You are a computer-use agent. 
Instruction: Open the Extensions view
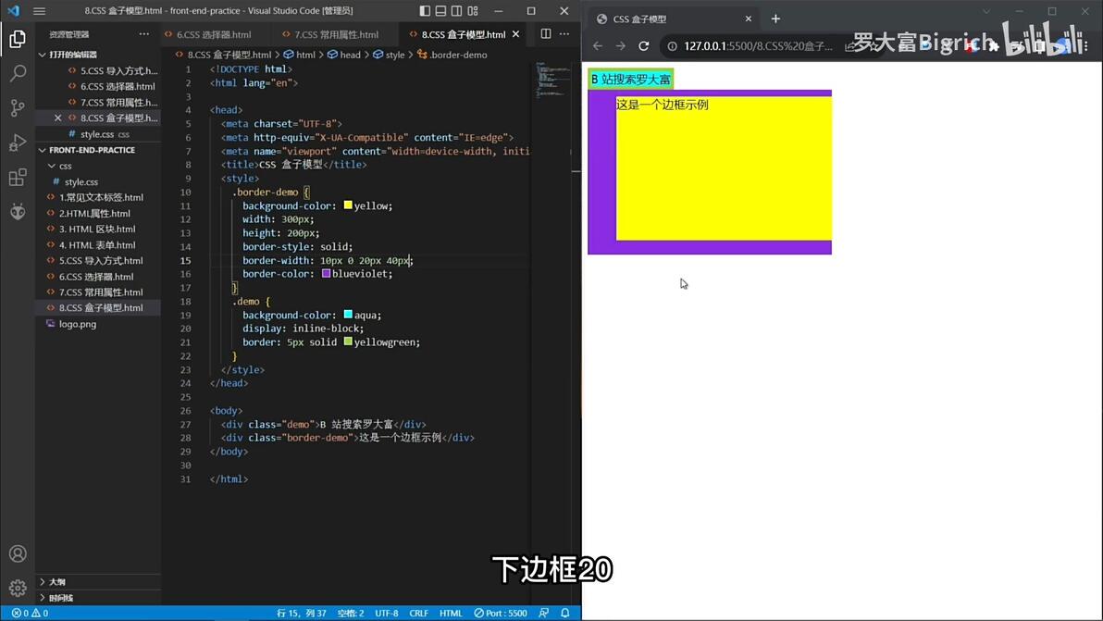(18, 177)
